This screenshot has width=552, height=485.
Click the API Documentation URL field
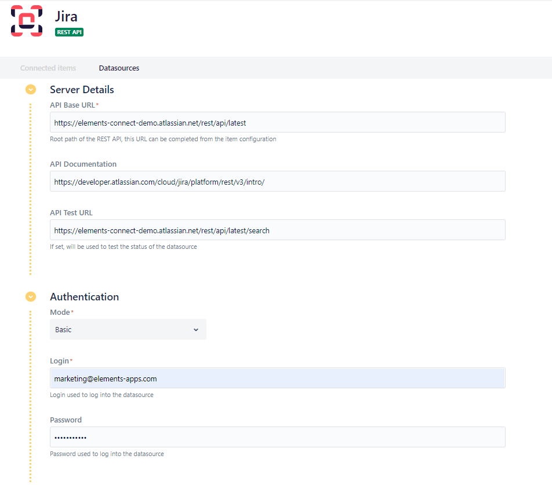click(x=277, y=181)
